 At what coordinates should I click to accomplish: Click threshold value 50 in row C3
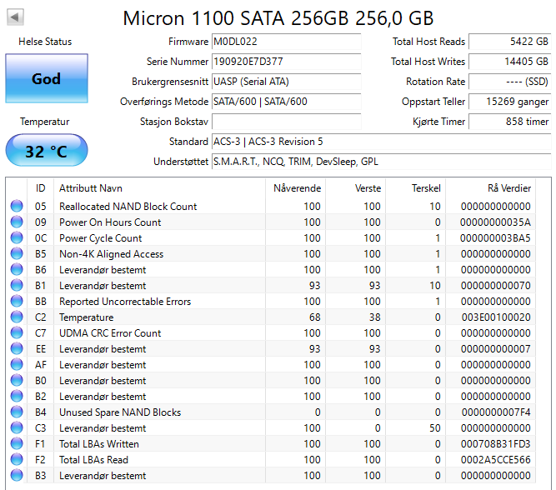click(x=435, y=427)
